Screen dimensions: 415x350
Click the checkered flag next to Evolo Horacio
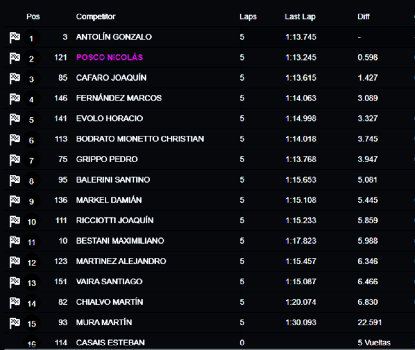click(15, 119)
